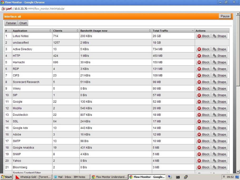Switch to the Chart tab
Viewport: 240px width, 180px height.
pyautogui.click(x=23, y=23)
